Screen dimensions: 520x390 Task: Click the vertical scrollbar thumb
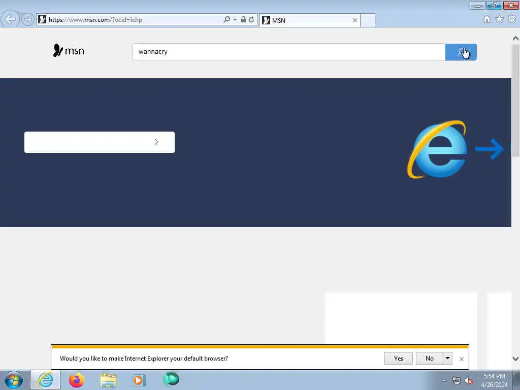pyautogui.click(x=515, y=100)
